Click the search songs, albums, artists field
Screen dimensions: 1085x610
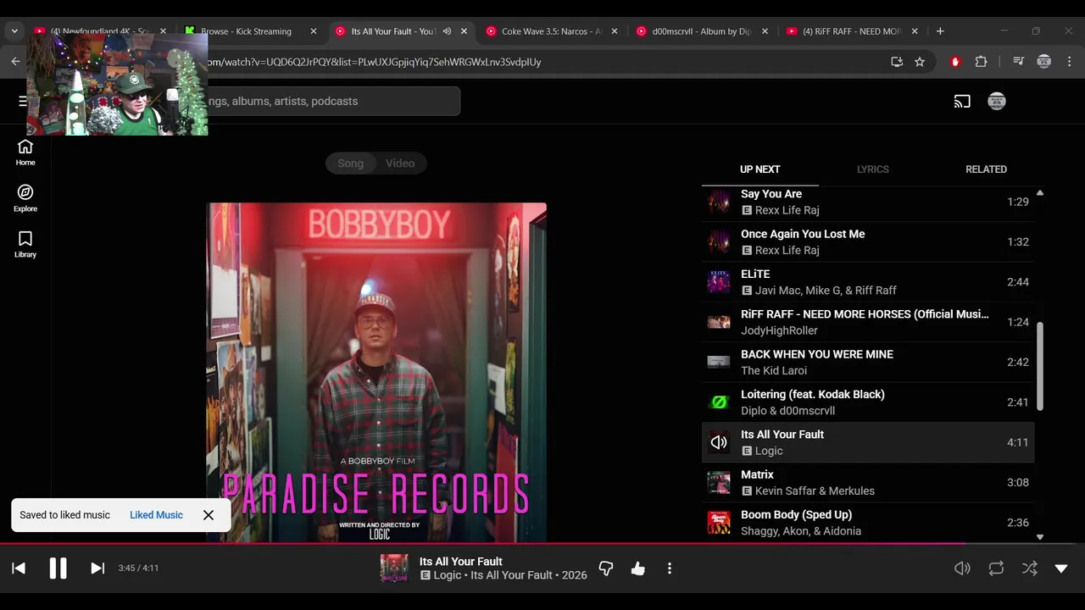[x=331, y=101]
